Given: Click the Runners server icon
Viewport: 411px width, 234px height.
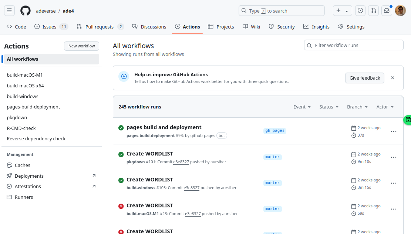Looking at the screenshot, I should 10,197.
